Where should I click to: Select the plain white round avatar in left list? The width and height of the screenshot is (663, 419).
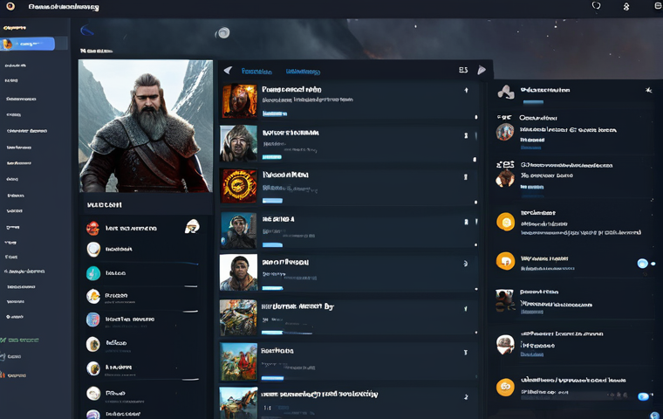pos(93,250)
